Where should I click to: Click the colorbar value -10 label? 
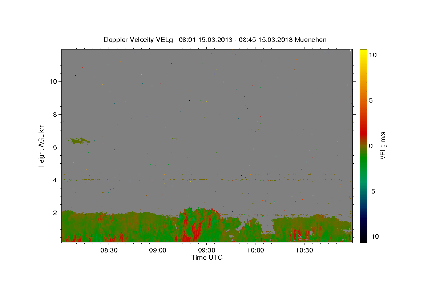pos(374,237)
